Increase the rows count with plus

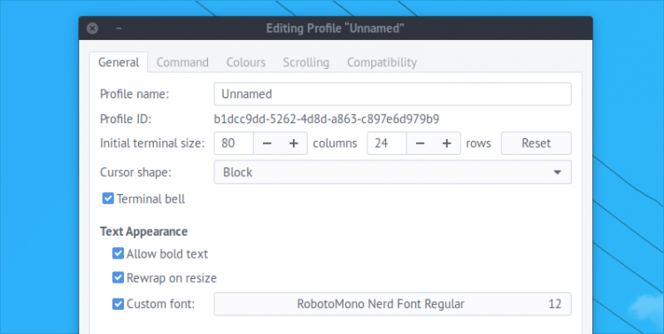(447, 144)
